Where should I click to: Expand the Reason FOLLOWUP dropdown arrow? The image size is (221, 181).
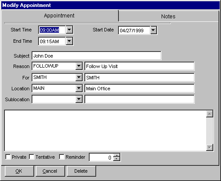pos(79,66)
